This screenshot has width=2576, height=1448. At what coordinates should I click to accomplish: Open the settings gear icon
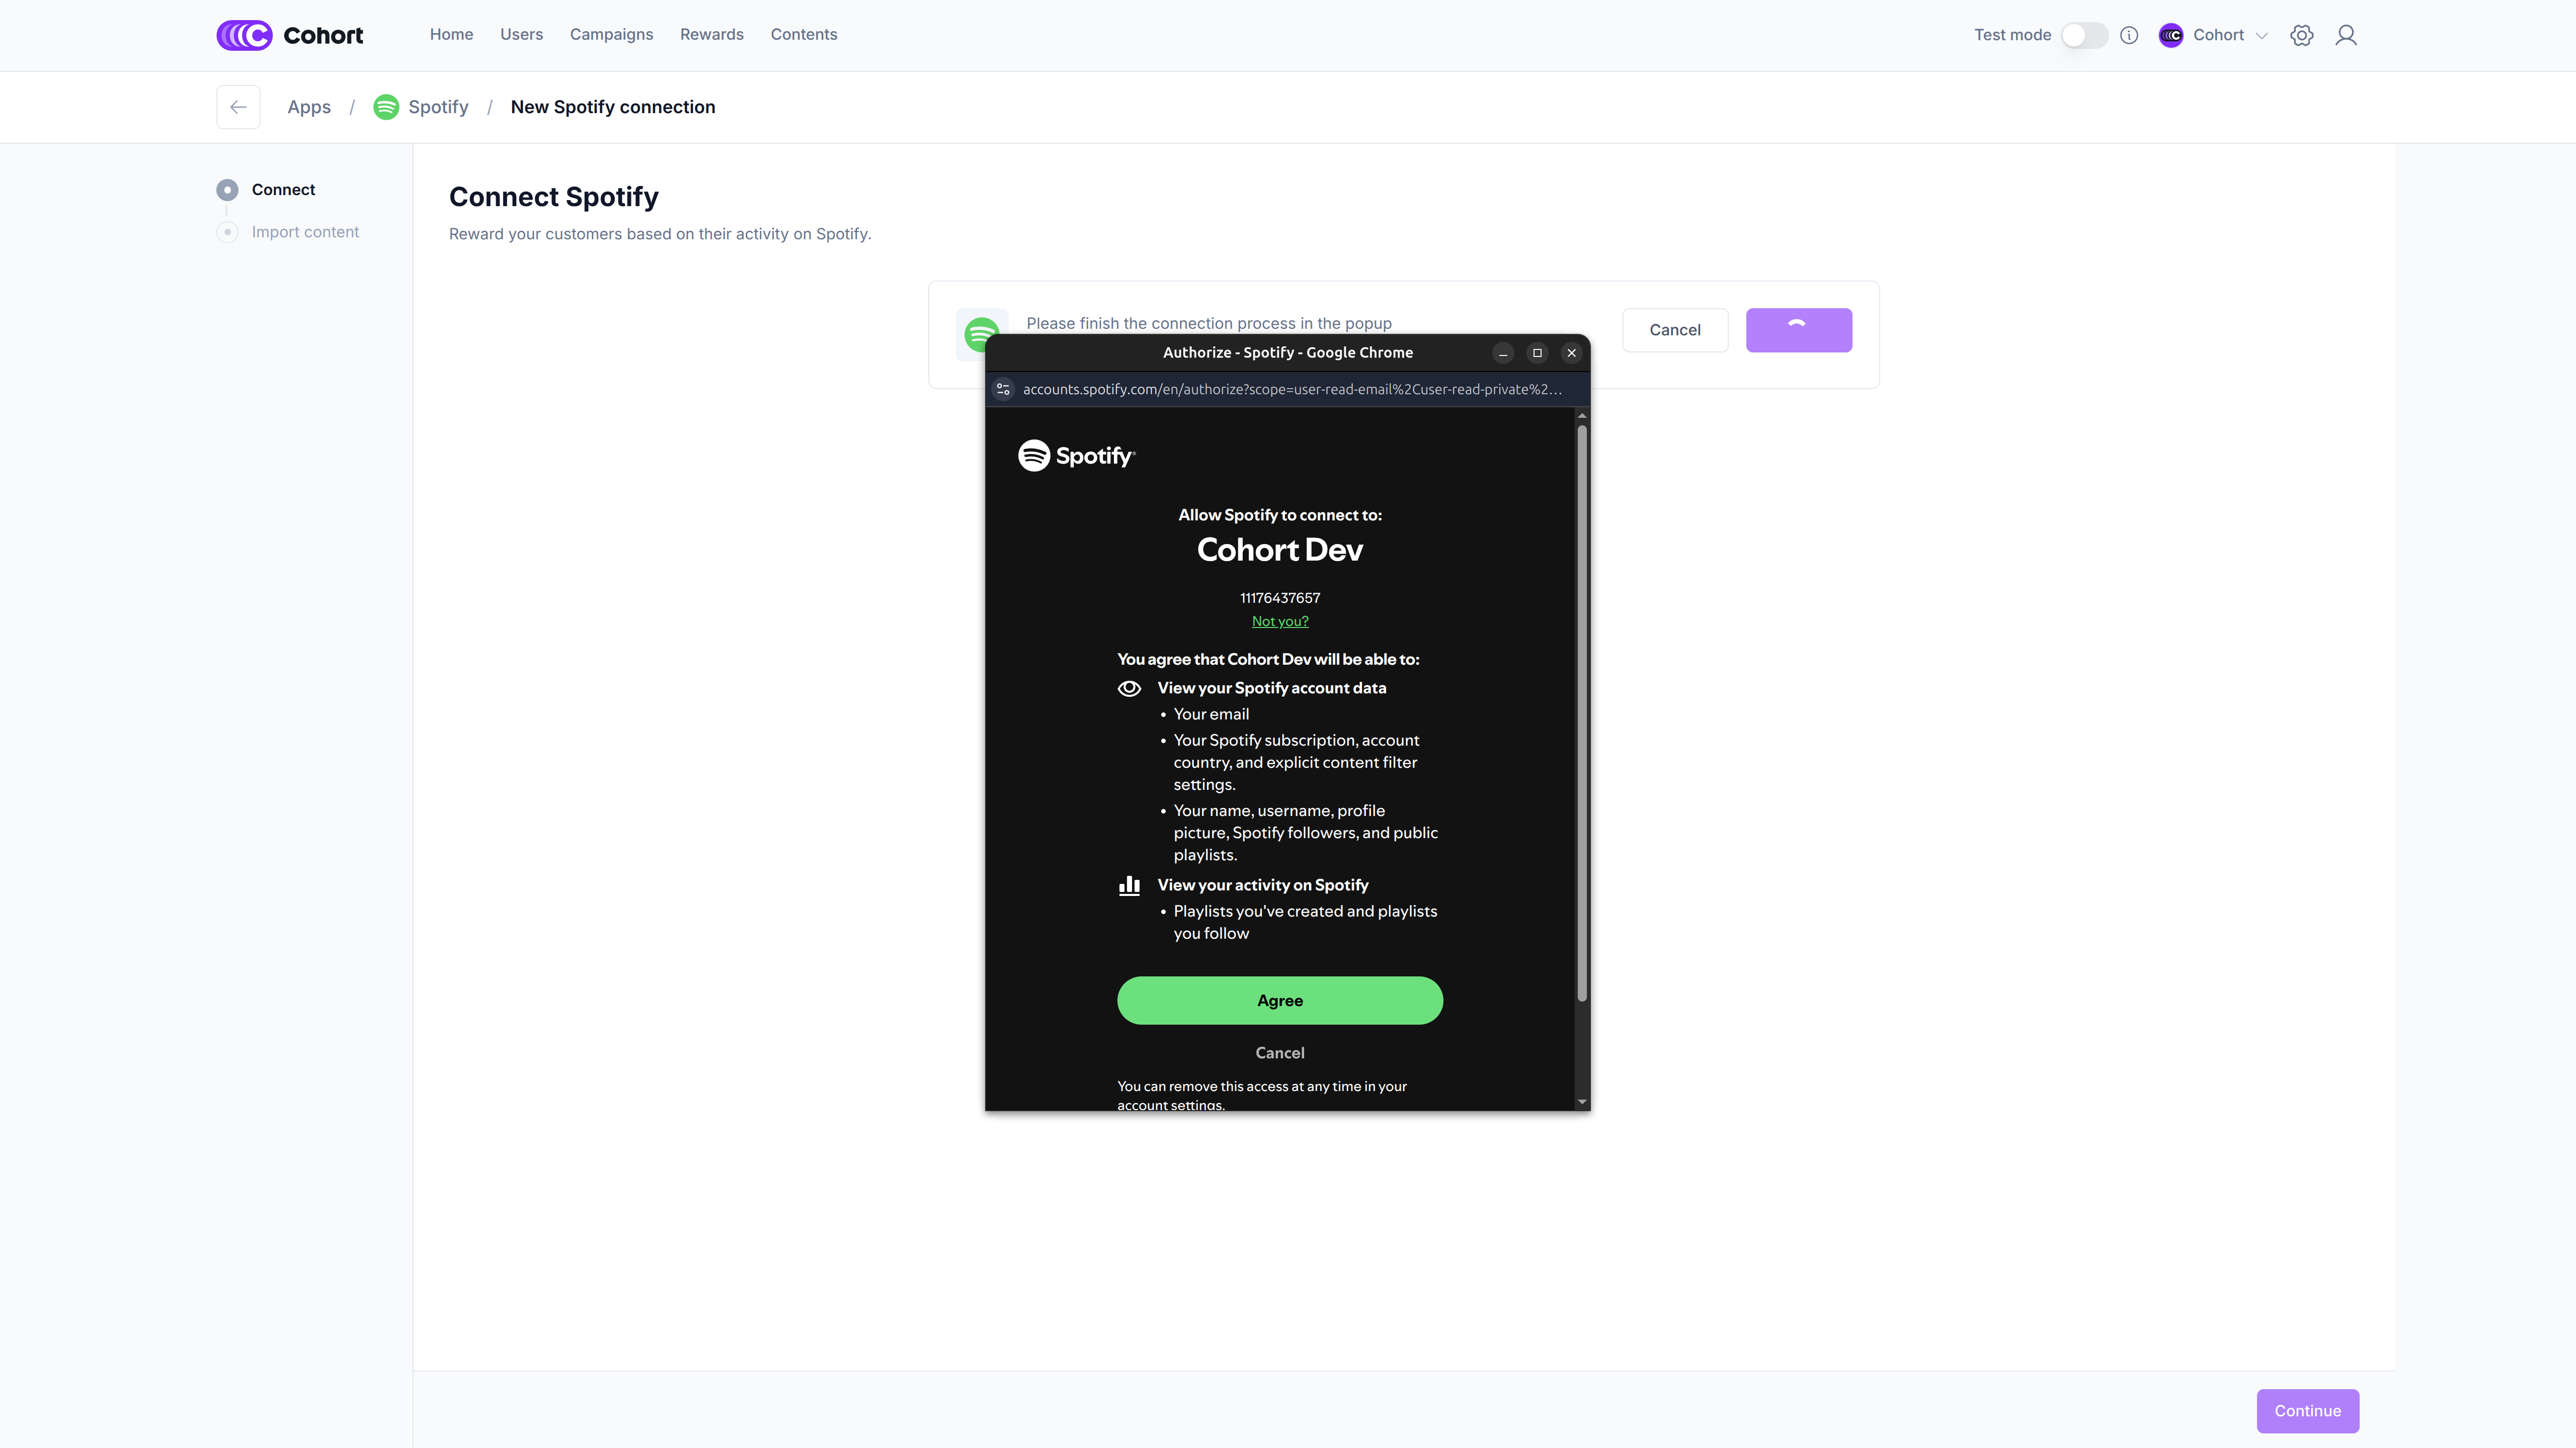tap(2301, 35)
